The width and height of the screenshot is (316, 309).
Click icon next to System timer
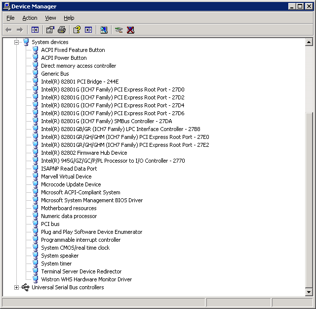pos(35,264)
